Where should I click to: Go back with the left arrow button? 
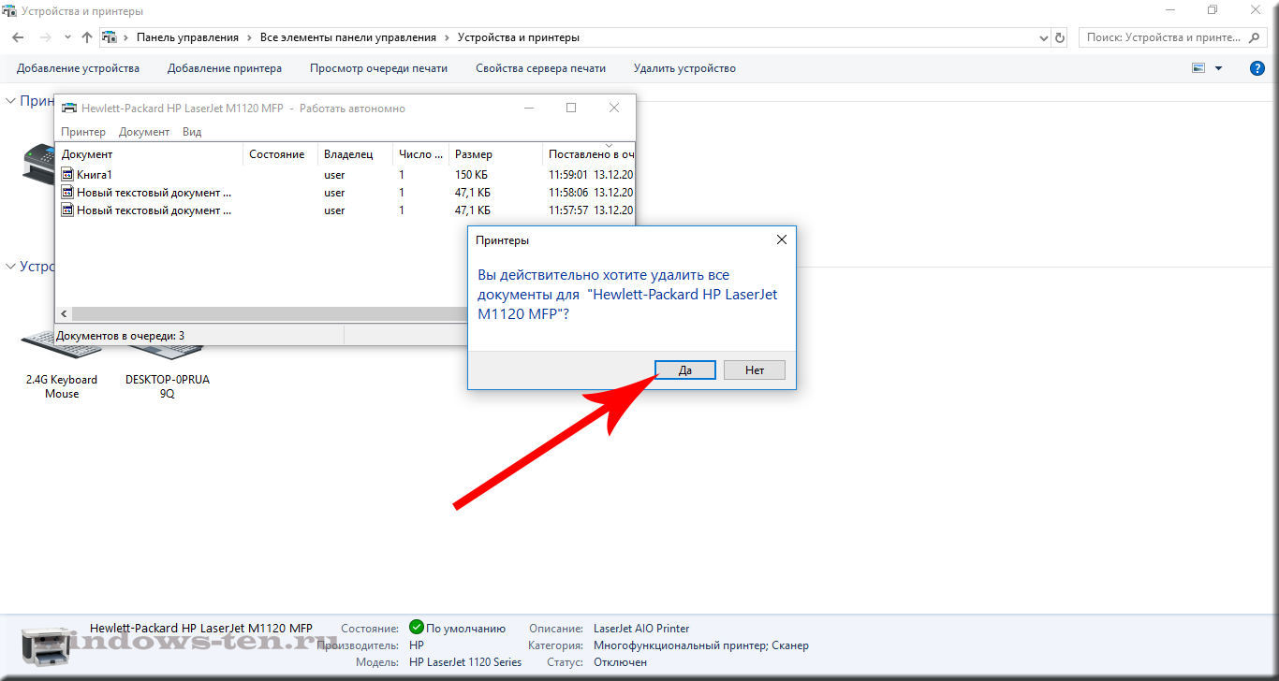pyautogui.click(x=18, y=37)
